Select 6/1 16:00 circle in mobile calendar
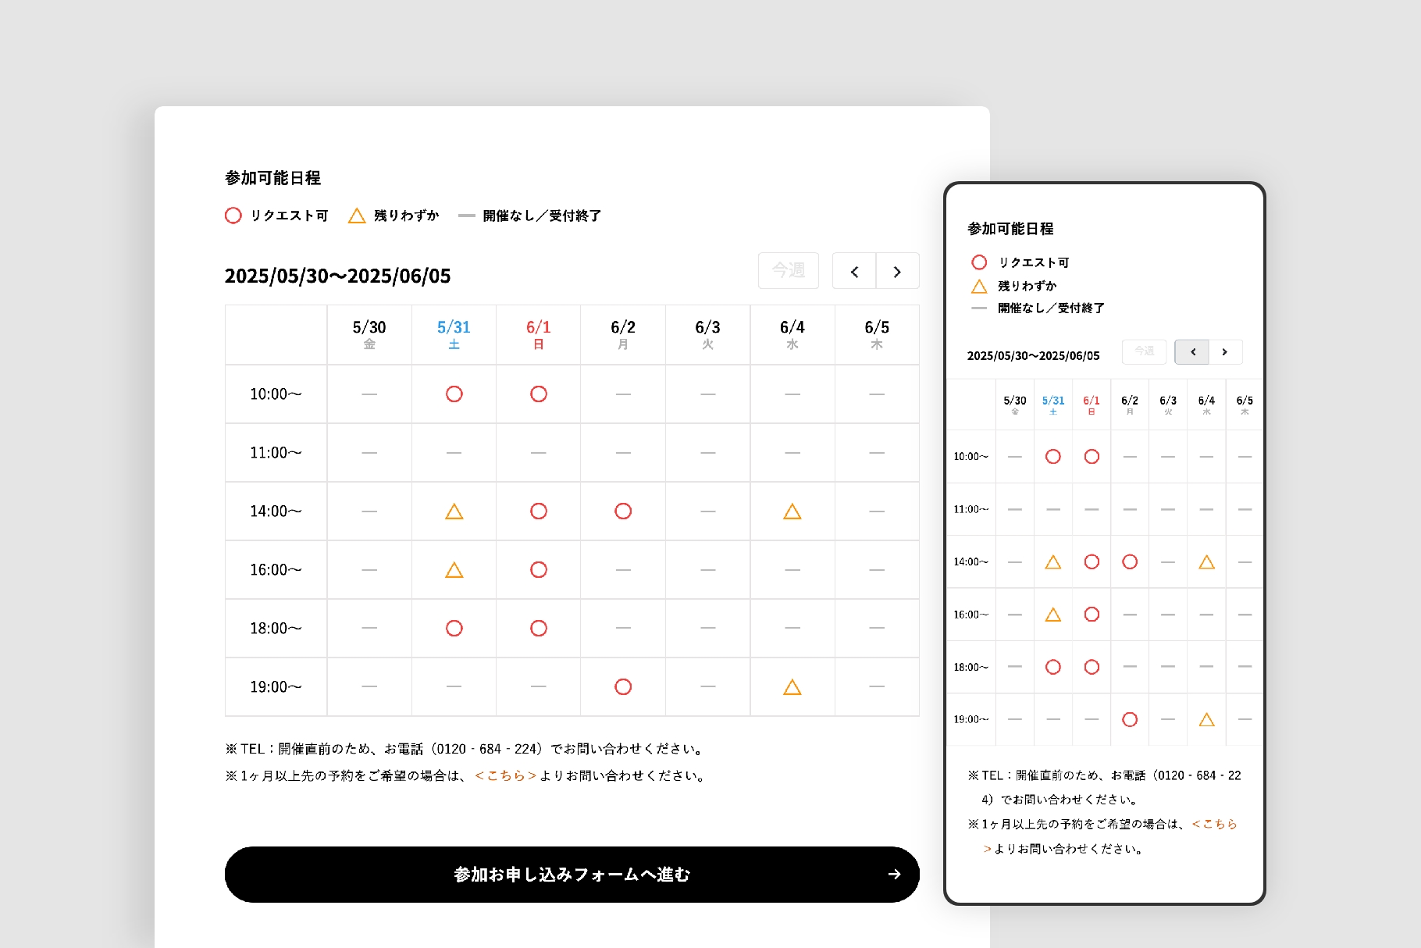This screenshot has width=1421, height=948. click(1092, 615)
